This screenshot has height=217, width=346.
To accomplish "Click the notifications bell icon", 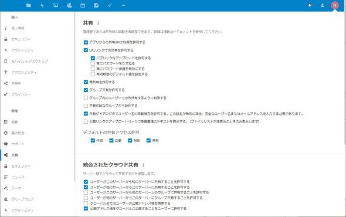I will (x=310, y=5).
